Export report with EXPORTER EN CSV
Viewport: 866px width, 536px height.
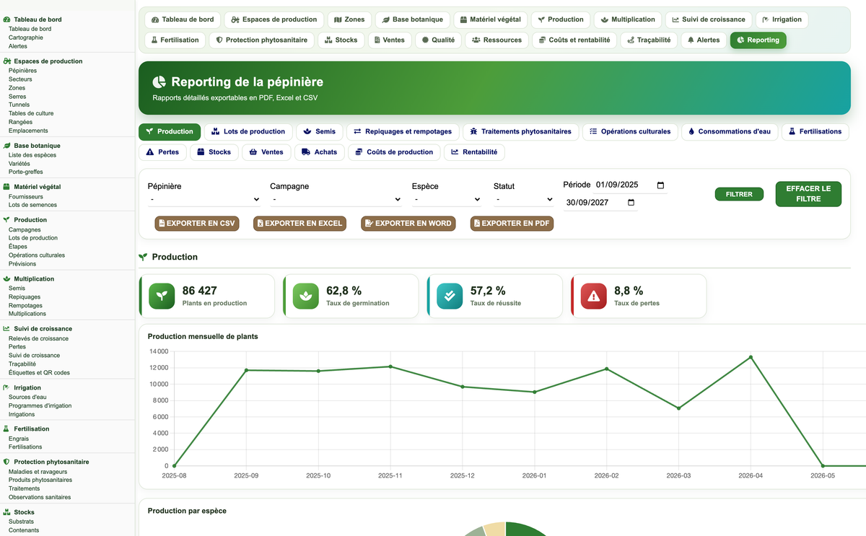pyautogui.click(x=198, y=224)
